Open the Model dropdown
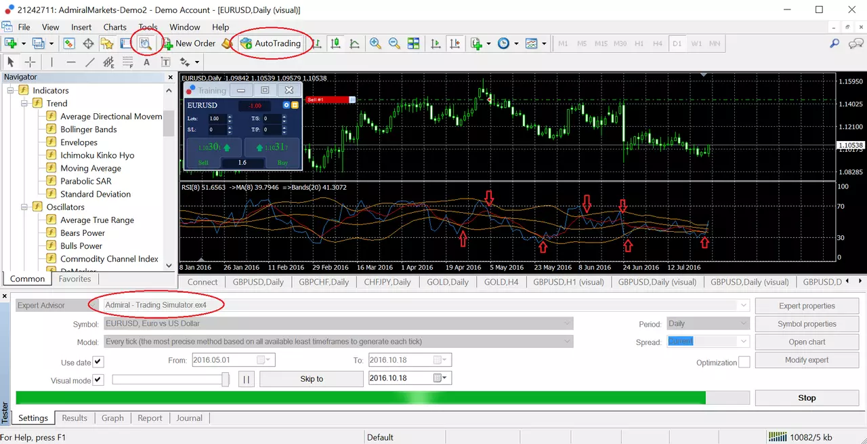867x444 pixels. (567, 342)
